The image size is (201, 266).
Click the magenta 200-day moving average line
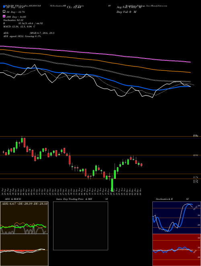point(95,53)
